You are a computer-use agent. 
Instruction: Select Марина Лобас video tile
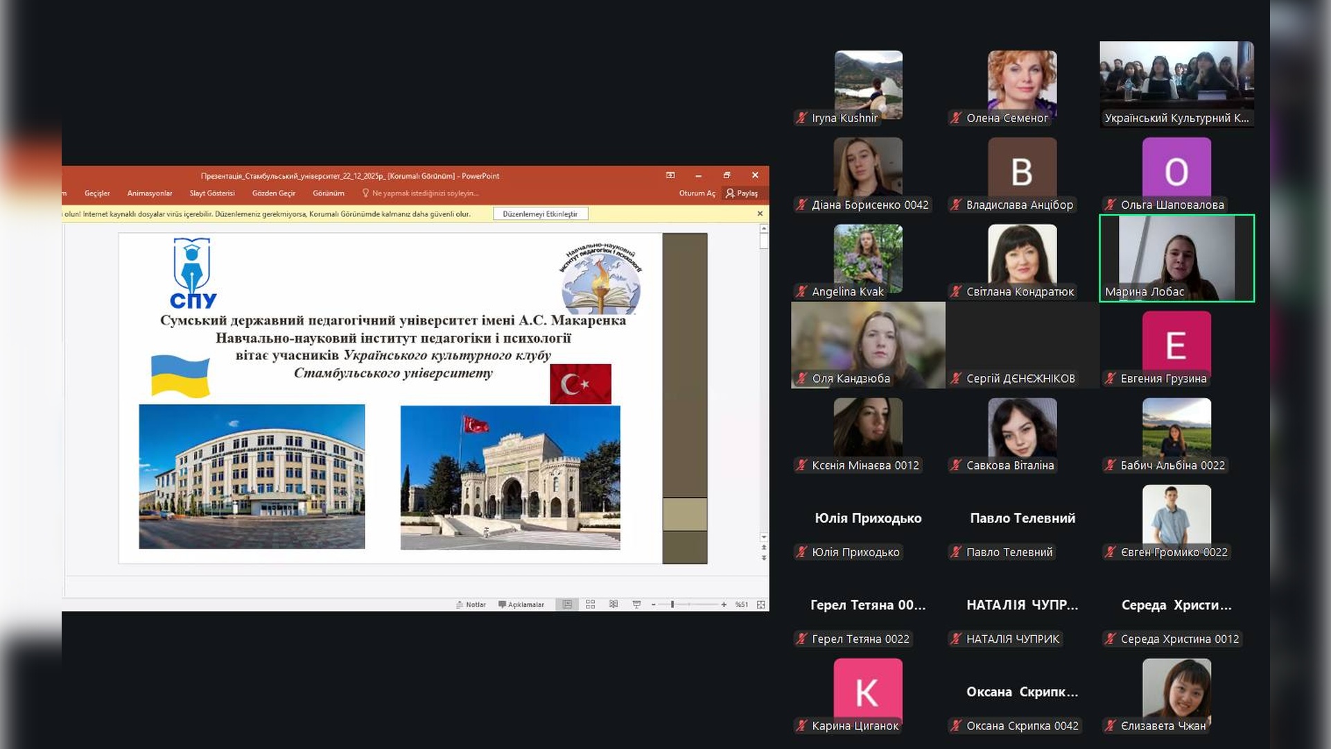(x=1176, y=258)
